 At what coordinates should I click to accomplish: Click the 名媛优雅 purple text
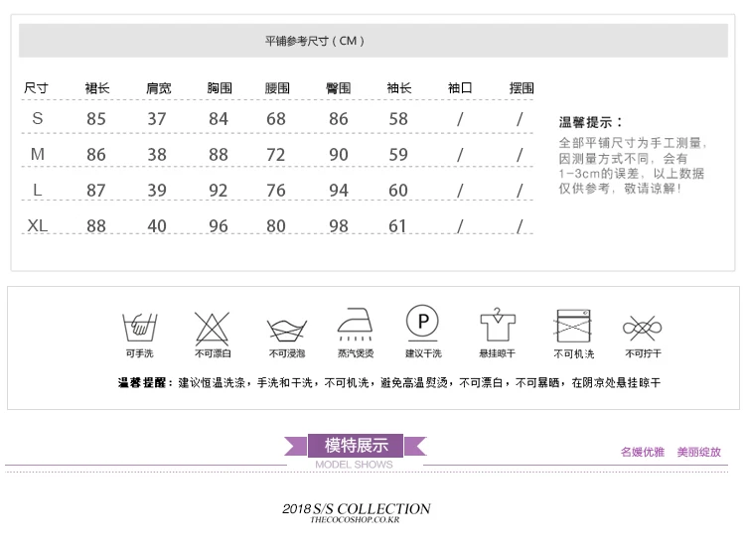643,452
